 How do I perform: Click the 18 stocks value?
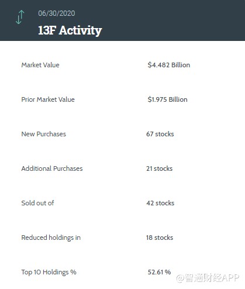[x=160, y=238]
